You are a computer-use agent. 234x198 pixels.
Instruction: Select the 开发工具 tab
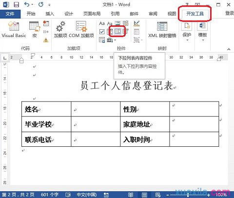pyautogui.click(x=195, y=14)
